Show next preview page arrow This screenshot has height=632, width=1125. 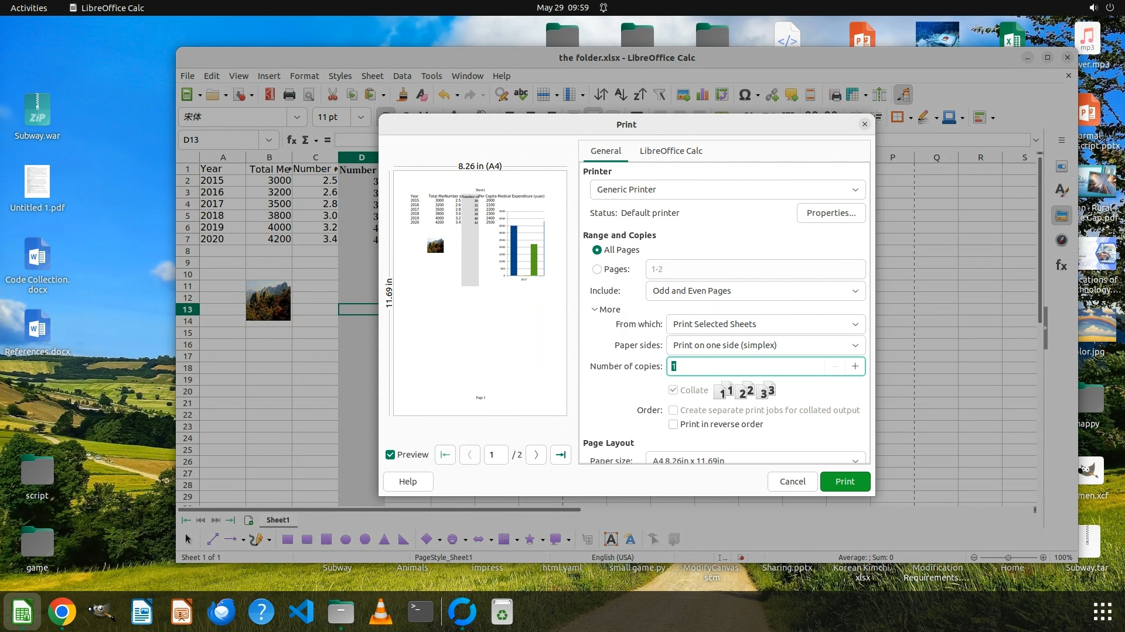[536, 455]
